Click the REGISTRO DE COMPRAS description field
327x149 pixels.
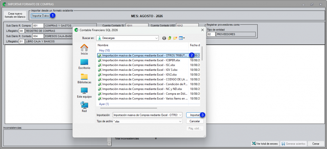point(49,31)
